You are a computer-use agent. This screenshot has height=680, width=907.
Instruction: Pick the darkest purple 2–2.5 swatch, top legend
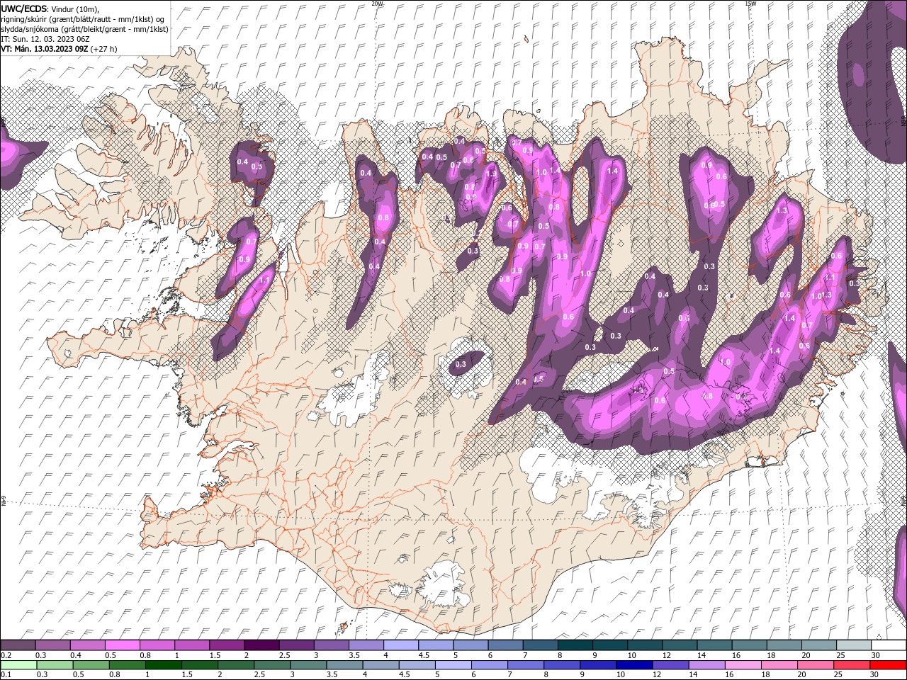(261, 645)
